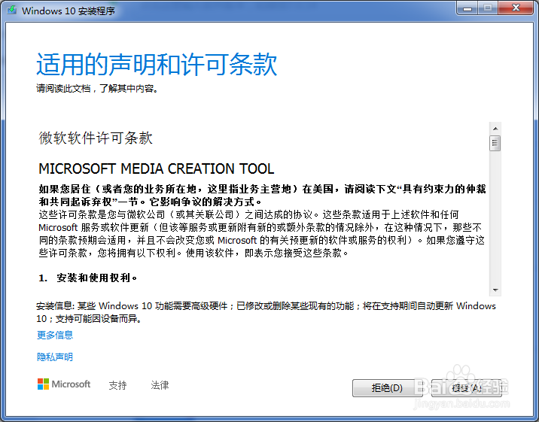The height and width of the screenshot is (422, 539).
Task: Open the 支持 support link
Action: 117,385
